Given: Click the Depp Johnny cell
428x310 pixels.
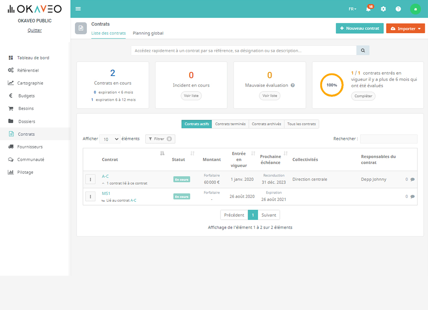Looking at the screenshot, I should coord(373,180).
